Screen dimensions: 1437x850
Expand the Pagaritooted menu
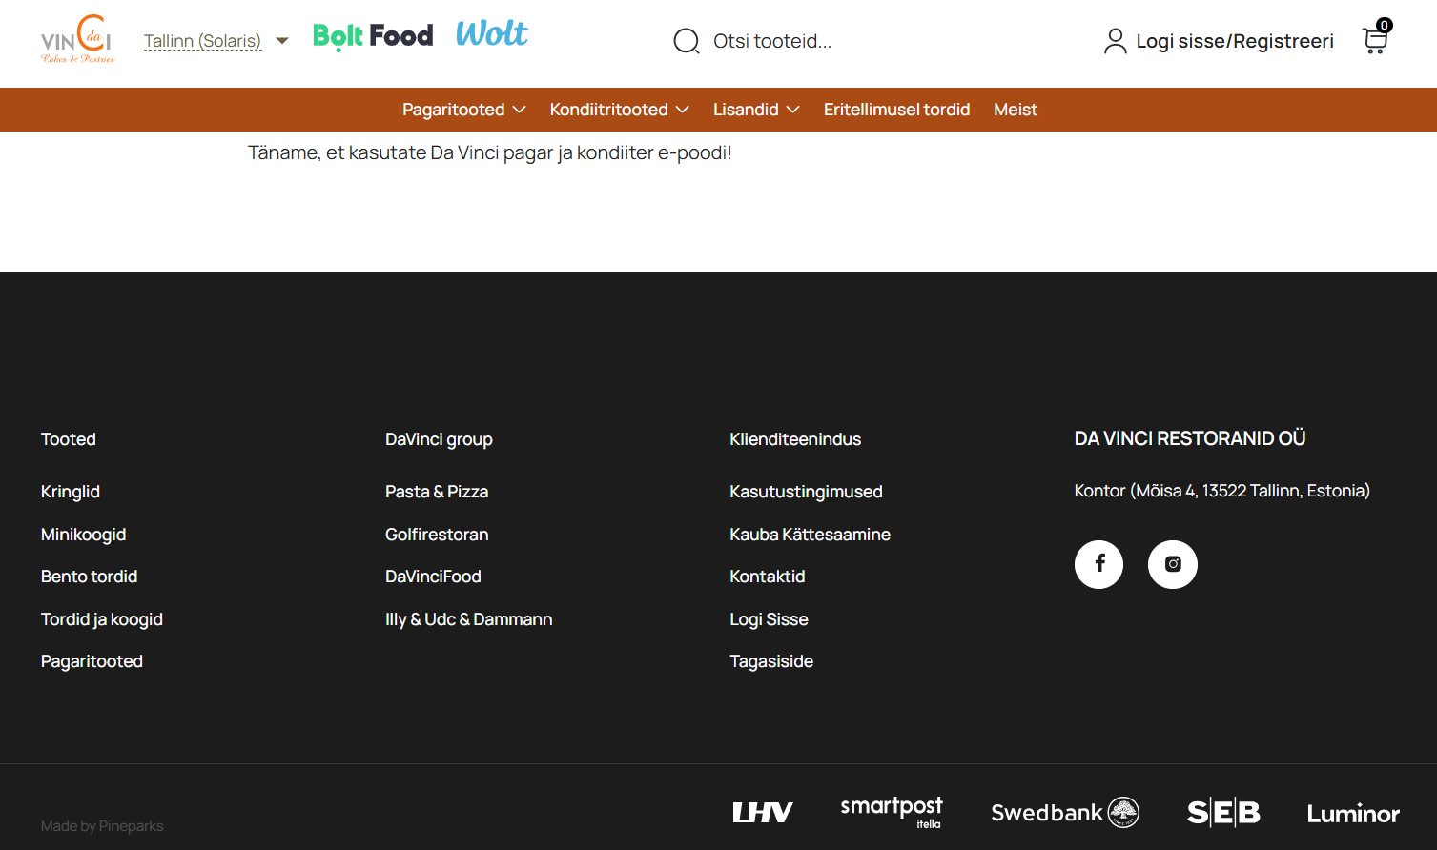coord(464,110)
